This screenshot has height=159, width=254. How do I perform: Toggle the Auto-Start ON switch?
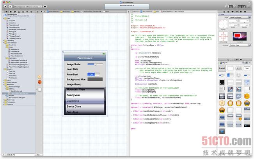94,74
